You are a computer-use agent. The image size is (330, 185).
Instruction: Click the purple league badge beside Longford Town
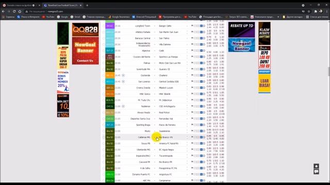(x=110, y=26)
